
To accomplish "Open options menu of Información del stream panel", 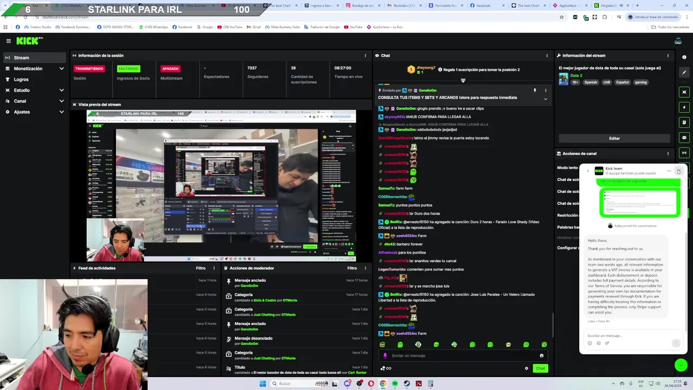I will coord(668,55).
